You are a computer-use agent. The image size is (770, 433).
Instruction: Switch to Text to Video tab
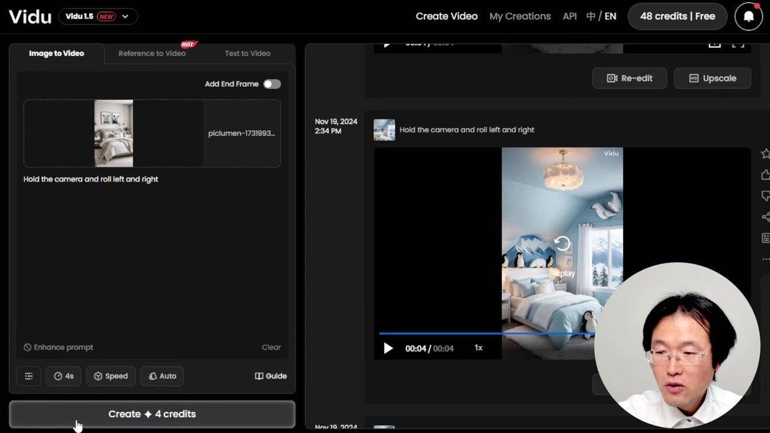[x=247, y=53]
